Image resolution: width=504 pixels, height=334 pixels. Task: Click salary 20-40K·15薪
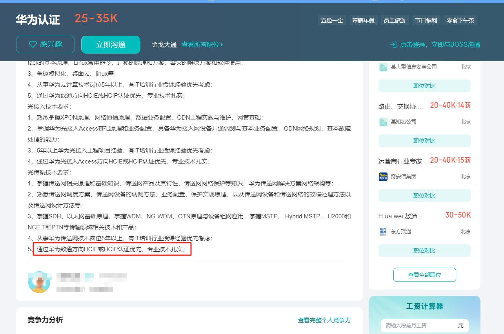[x=450, y=160]
